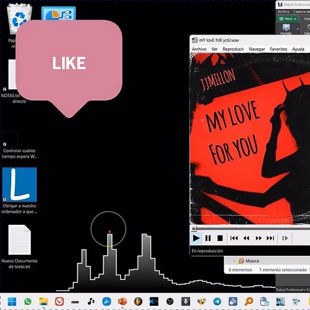Skip to previous track in player
Image resolution: width=310 pixels, height=310 pixels.
(234, 238)
